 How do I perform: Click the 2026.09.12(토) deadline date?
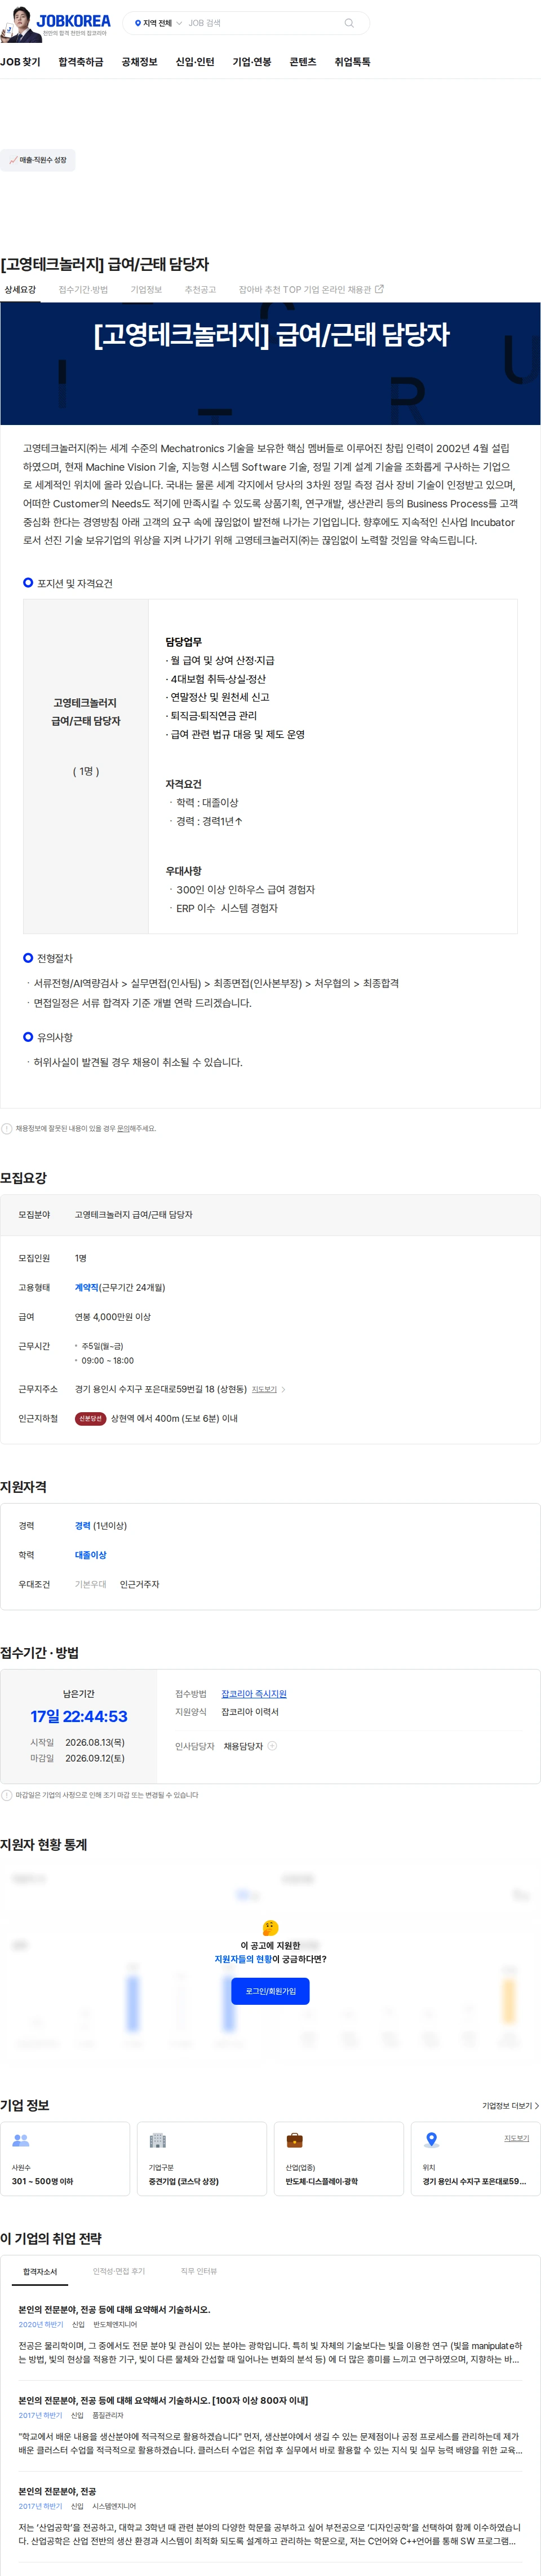(x=95, y=1758)
